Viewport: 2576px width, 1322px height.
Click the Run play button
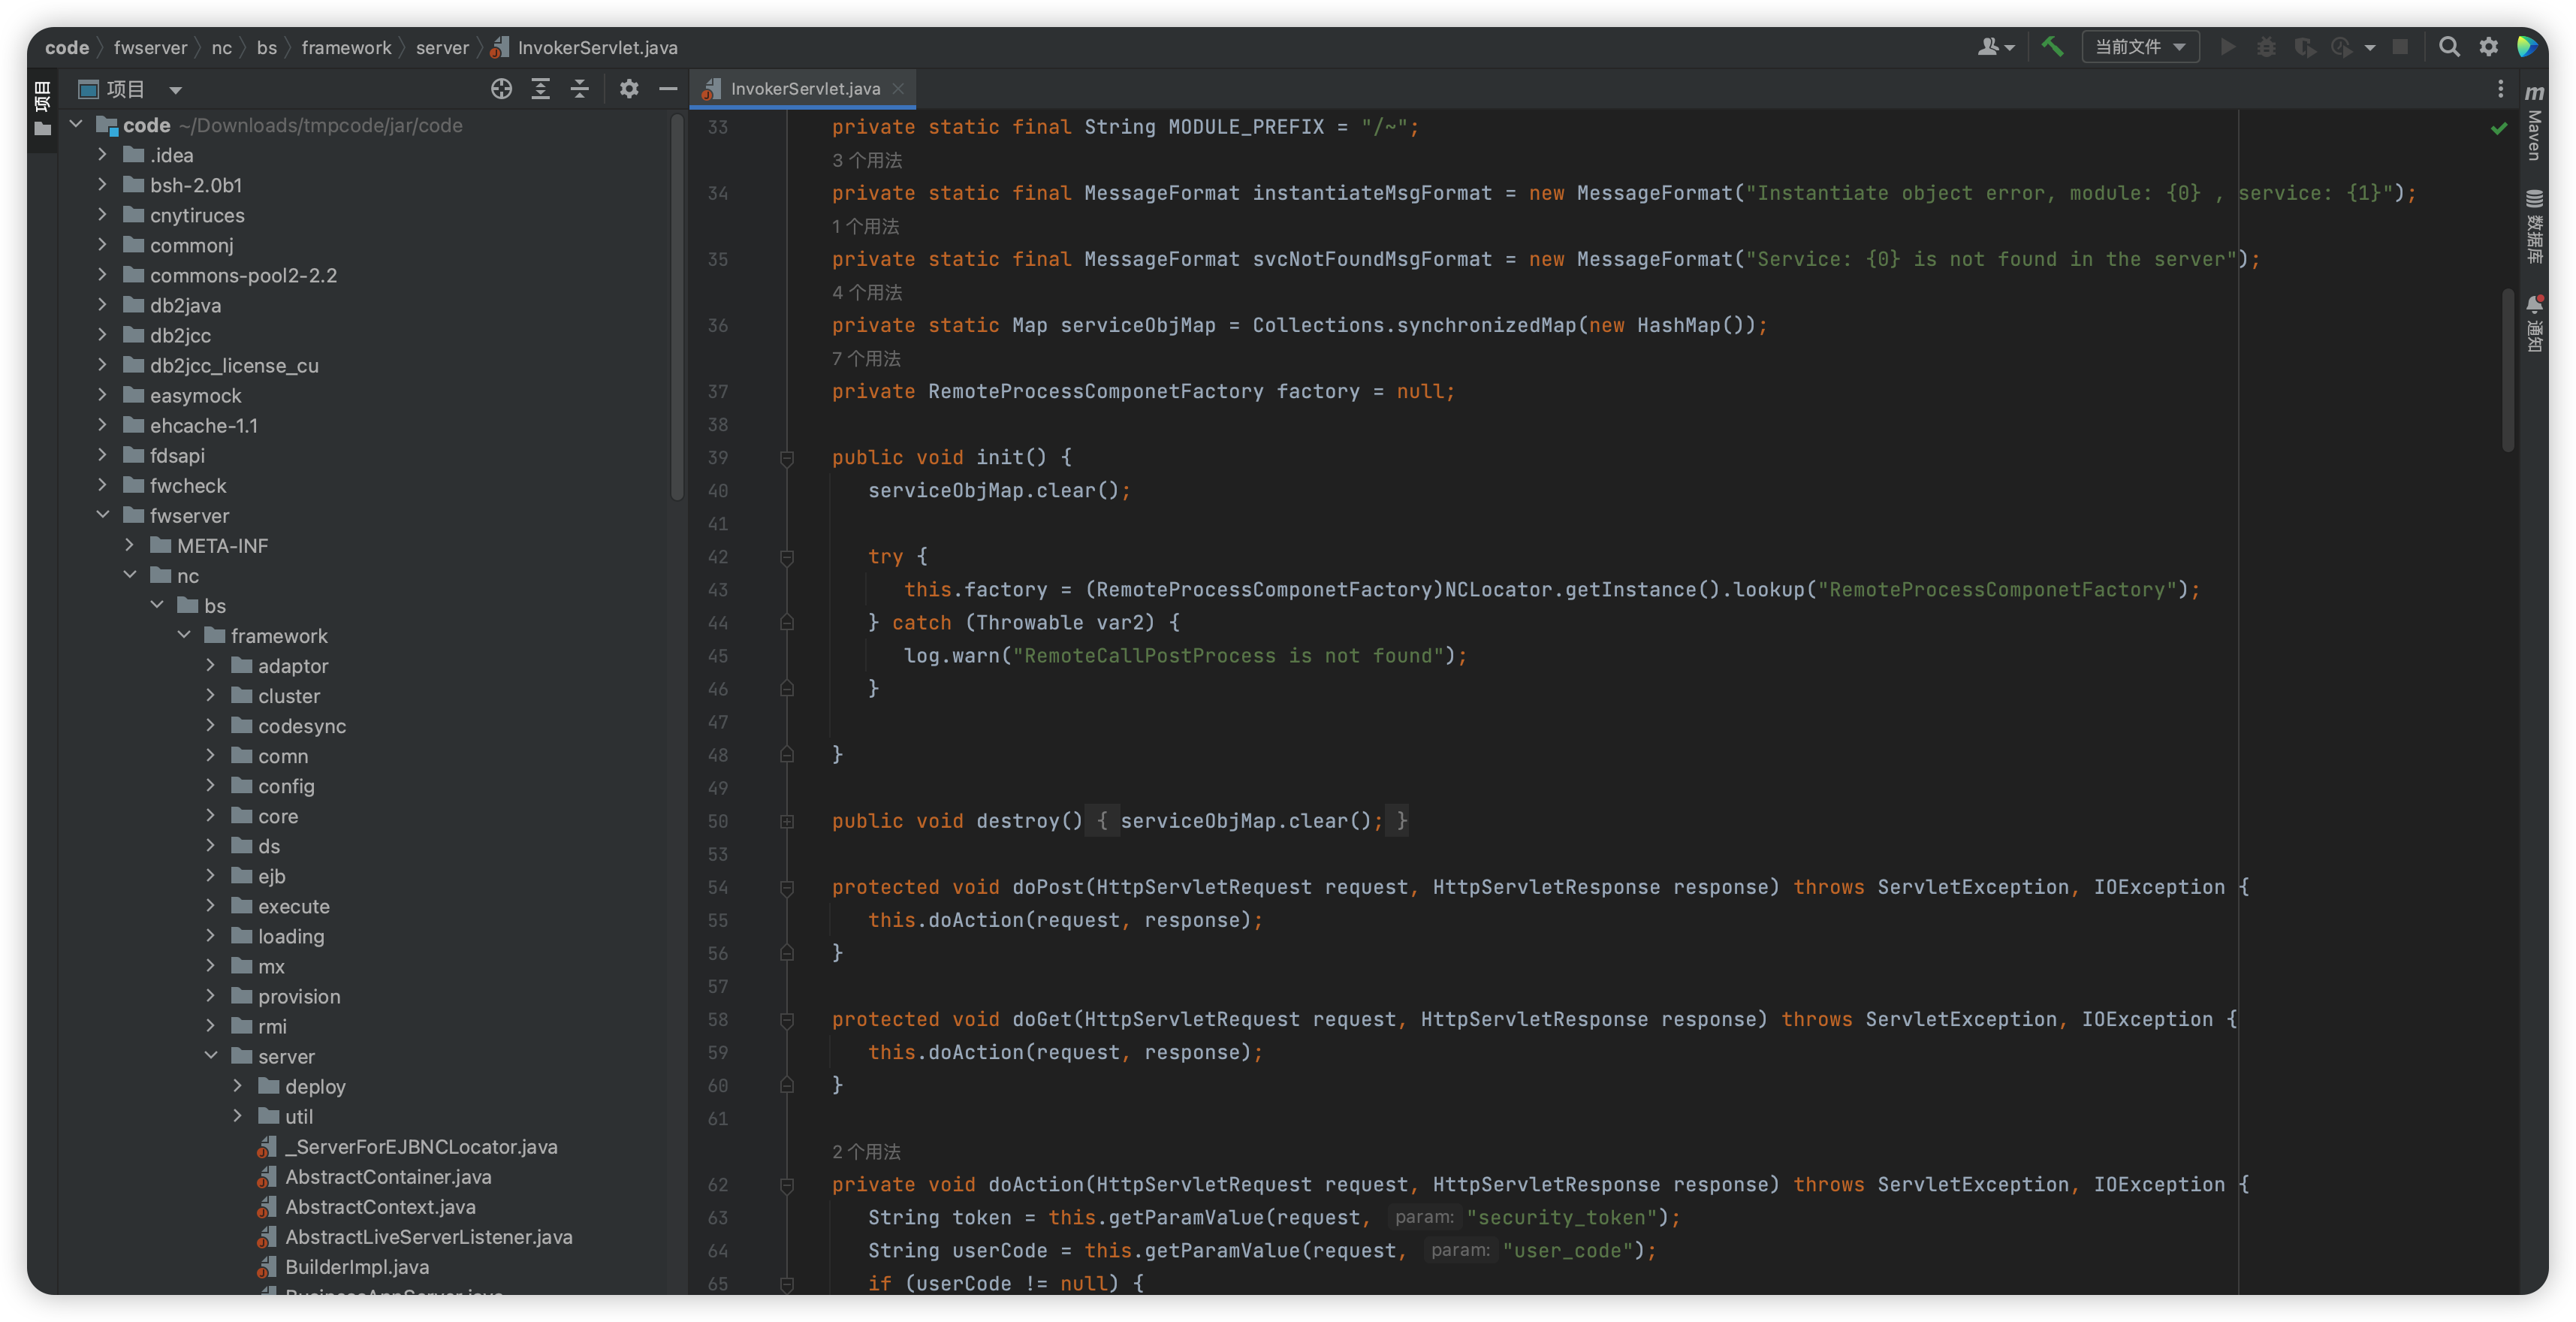tap(2227, 47)
